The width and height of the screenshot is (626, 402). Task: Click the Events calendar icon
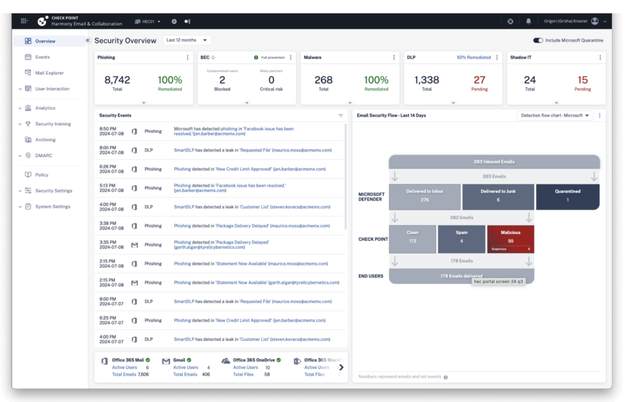click(28, 57)
